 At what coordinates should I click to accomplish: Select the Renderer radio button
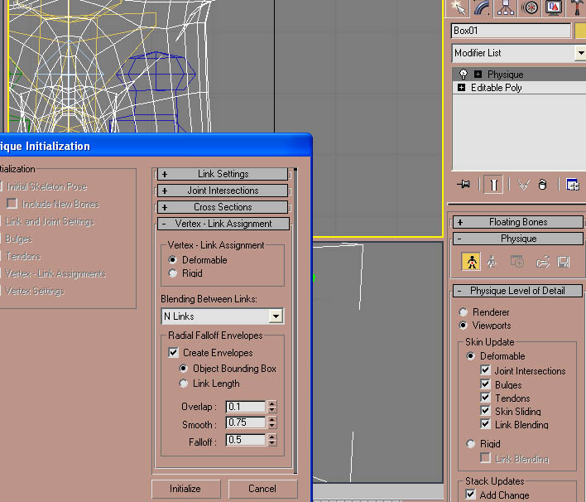(464, 312)
